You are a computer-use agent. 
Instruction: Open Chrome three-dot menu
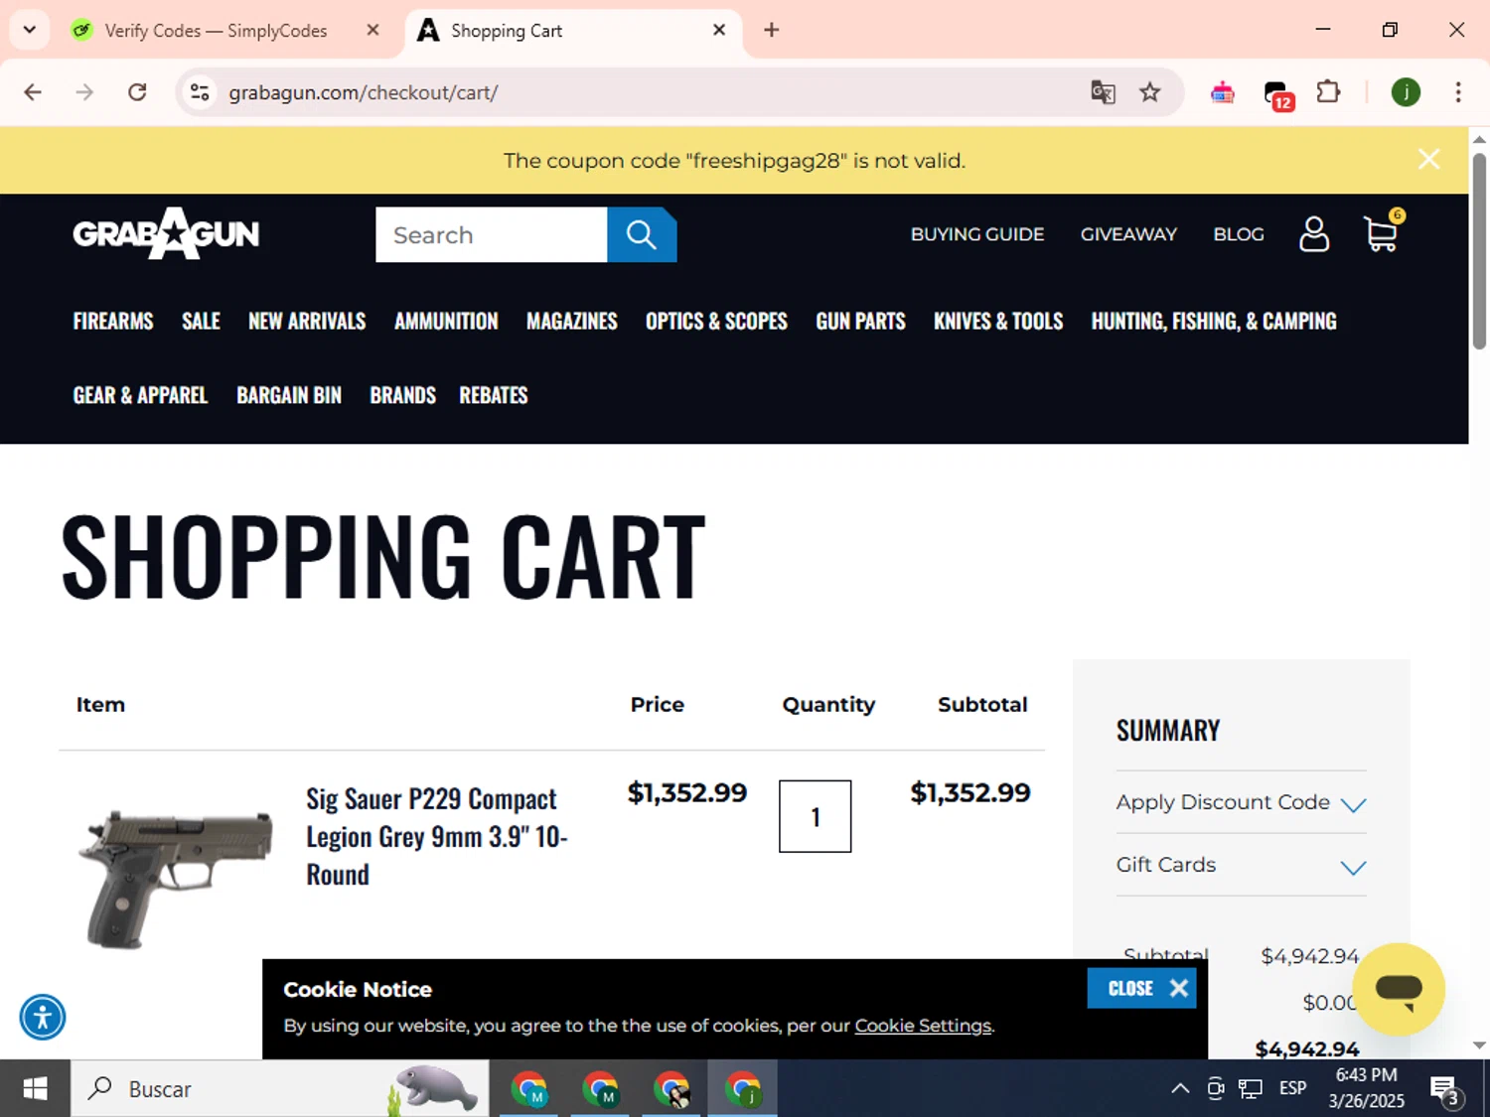coord(1458,92)
